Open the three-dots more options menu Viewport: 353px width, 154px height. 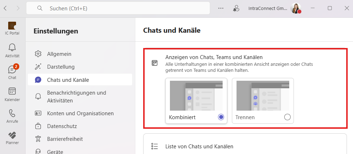pyautogui.click(x=221, y=8)
